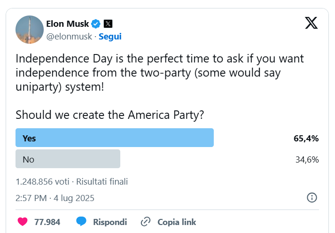
Task: Click the large X logo
Action: coord(311,23)
